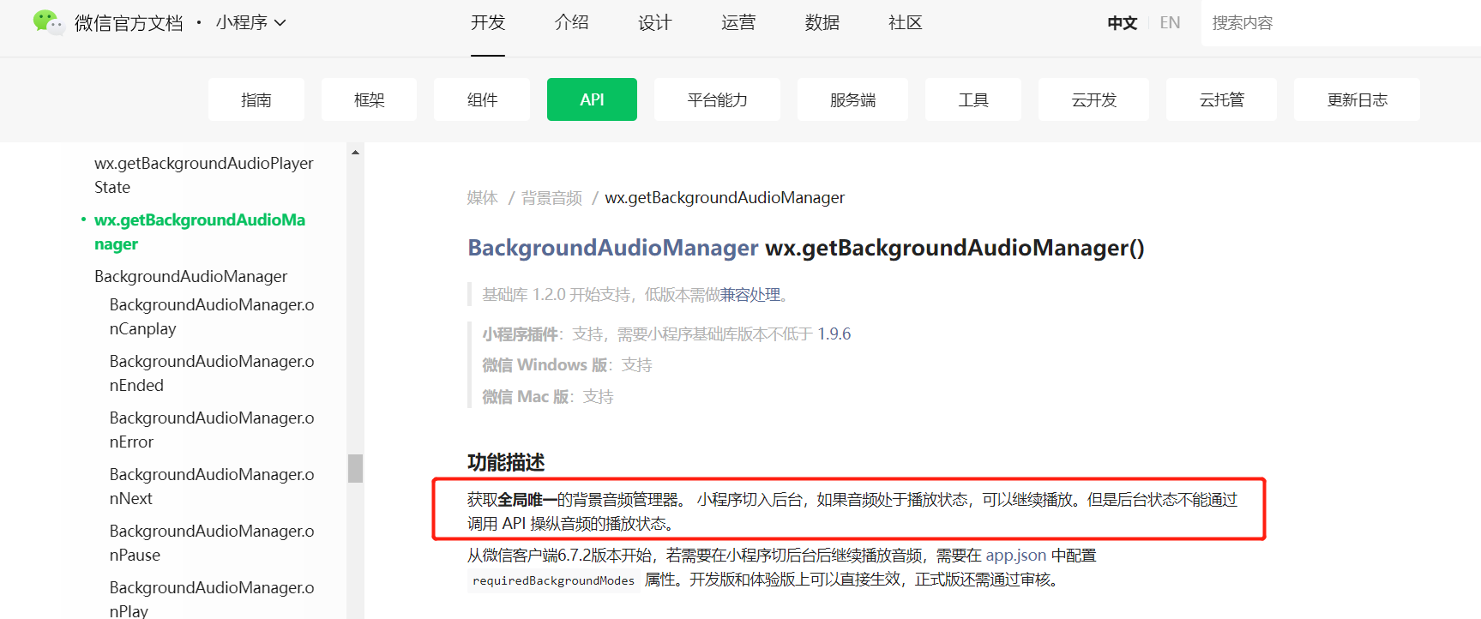
Task: Click the 小程序插件 support label
Action: (x=520, y=334)
